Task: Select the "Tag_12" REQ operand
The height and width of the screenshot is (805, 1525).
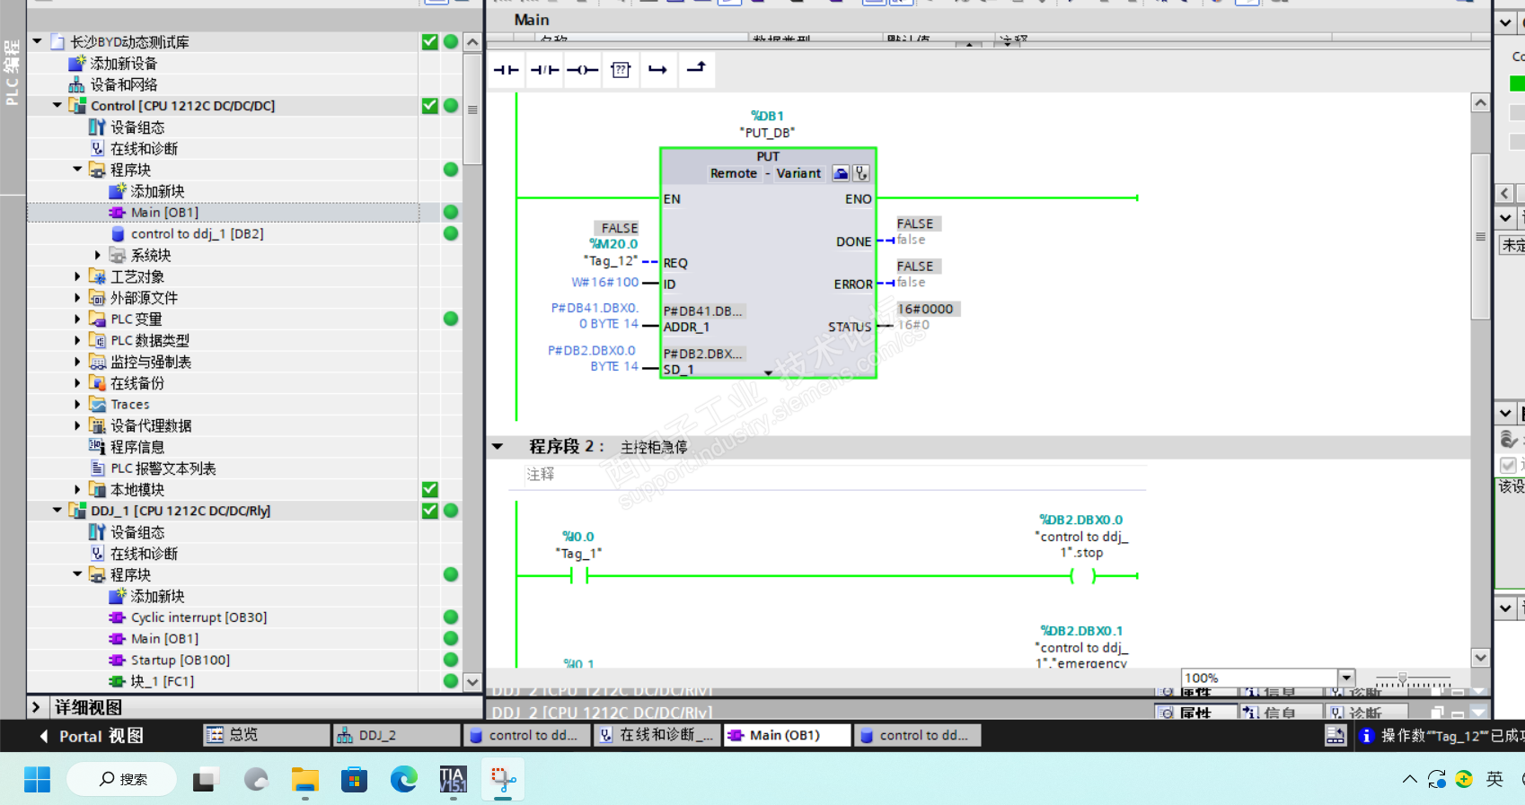Action: click(611, 261)
